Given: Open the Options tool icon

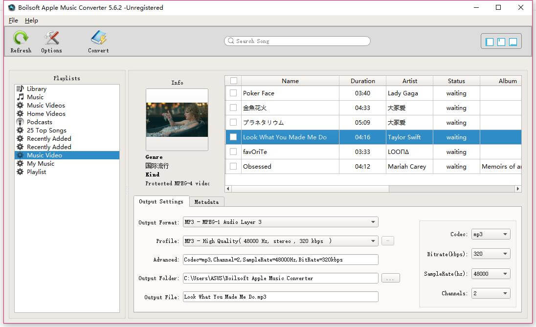Looking at the screenshot, I should point(52,38).
